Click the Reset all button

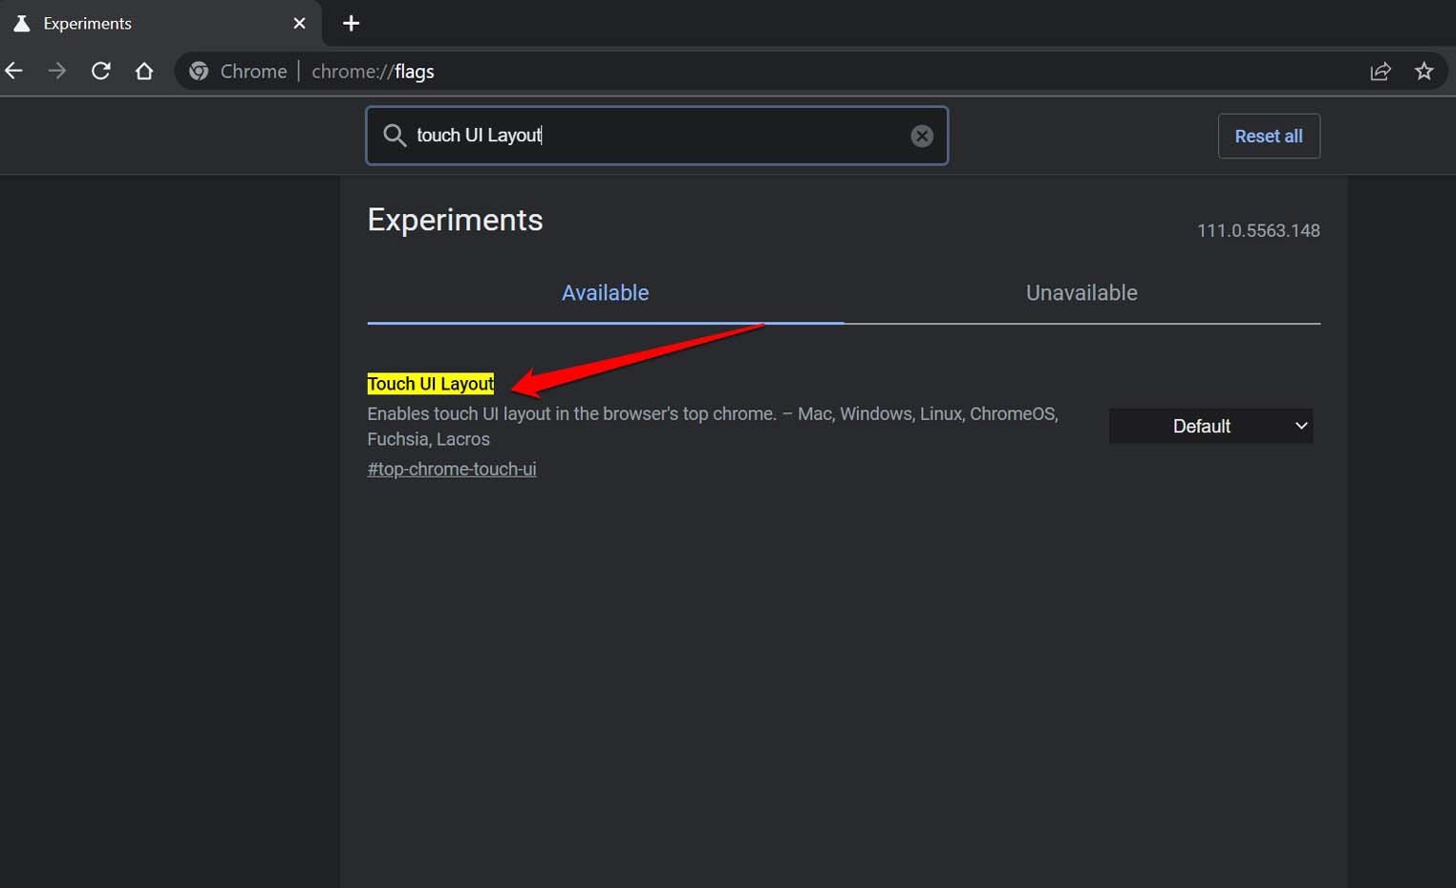(x=1269, y=137)
